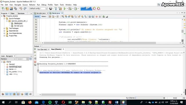
Task: Collapse the ejercicio_sockets package node
Action: [7, 21]
